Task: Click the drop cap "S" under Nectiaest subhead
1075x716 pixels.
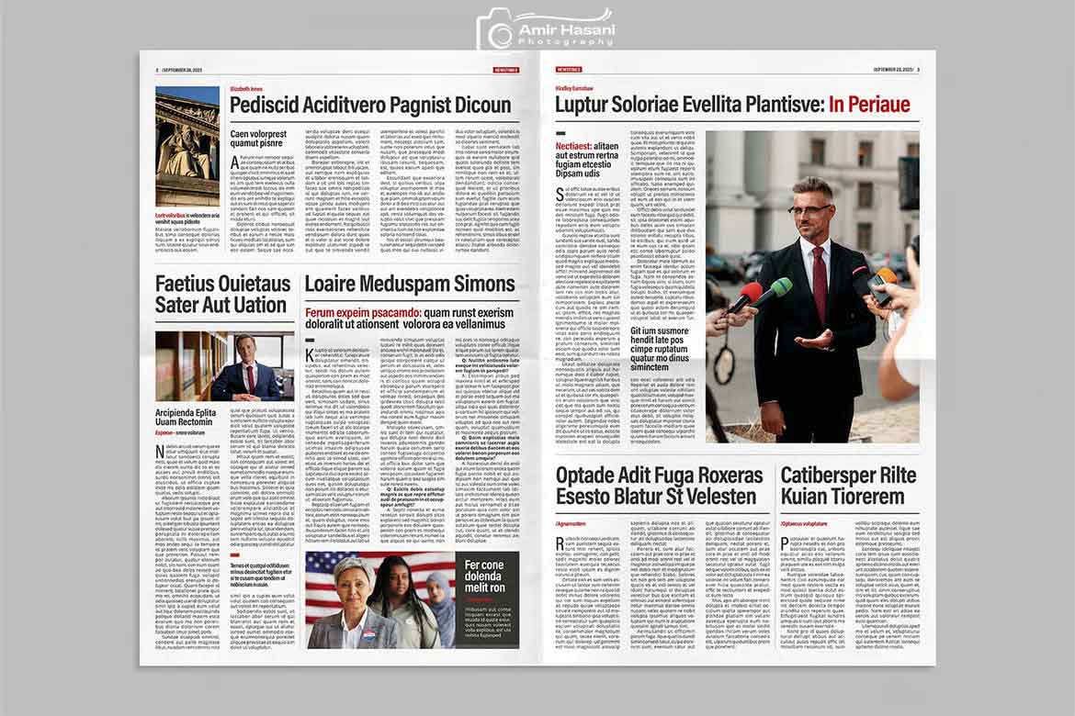Action: tap(560, 196)
